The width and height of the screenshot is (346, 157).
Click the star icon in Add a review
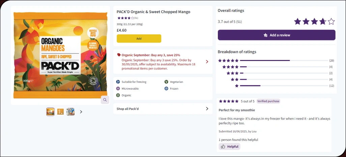point(265,35)
